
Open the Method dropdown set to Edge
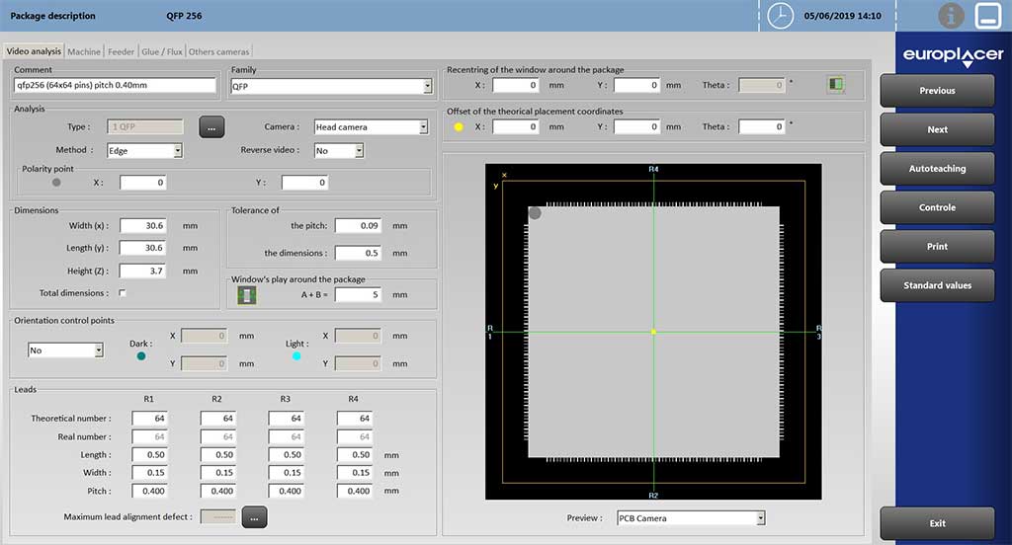(x=178, y=151)
